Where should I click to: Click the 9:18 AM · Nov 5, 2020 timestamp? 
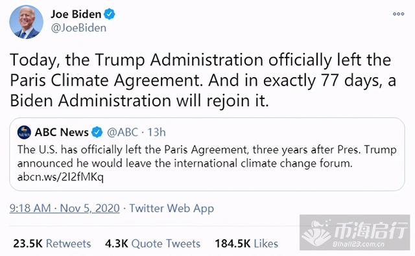pos(65,208)
